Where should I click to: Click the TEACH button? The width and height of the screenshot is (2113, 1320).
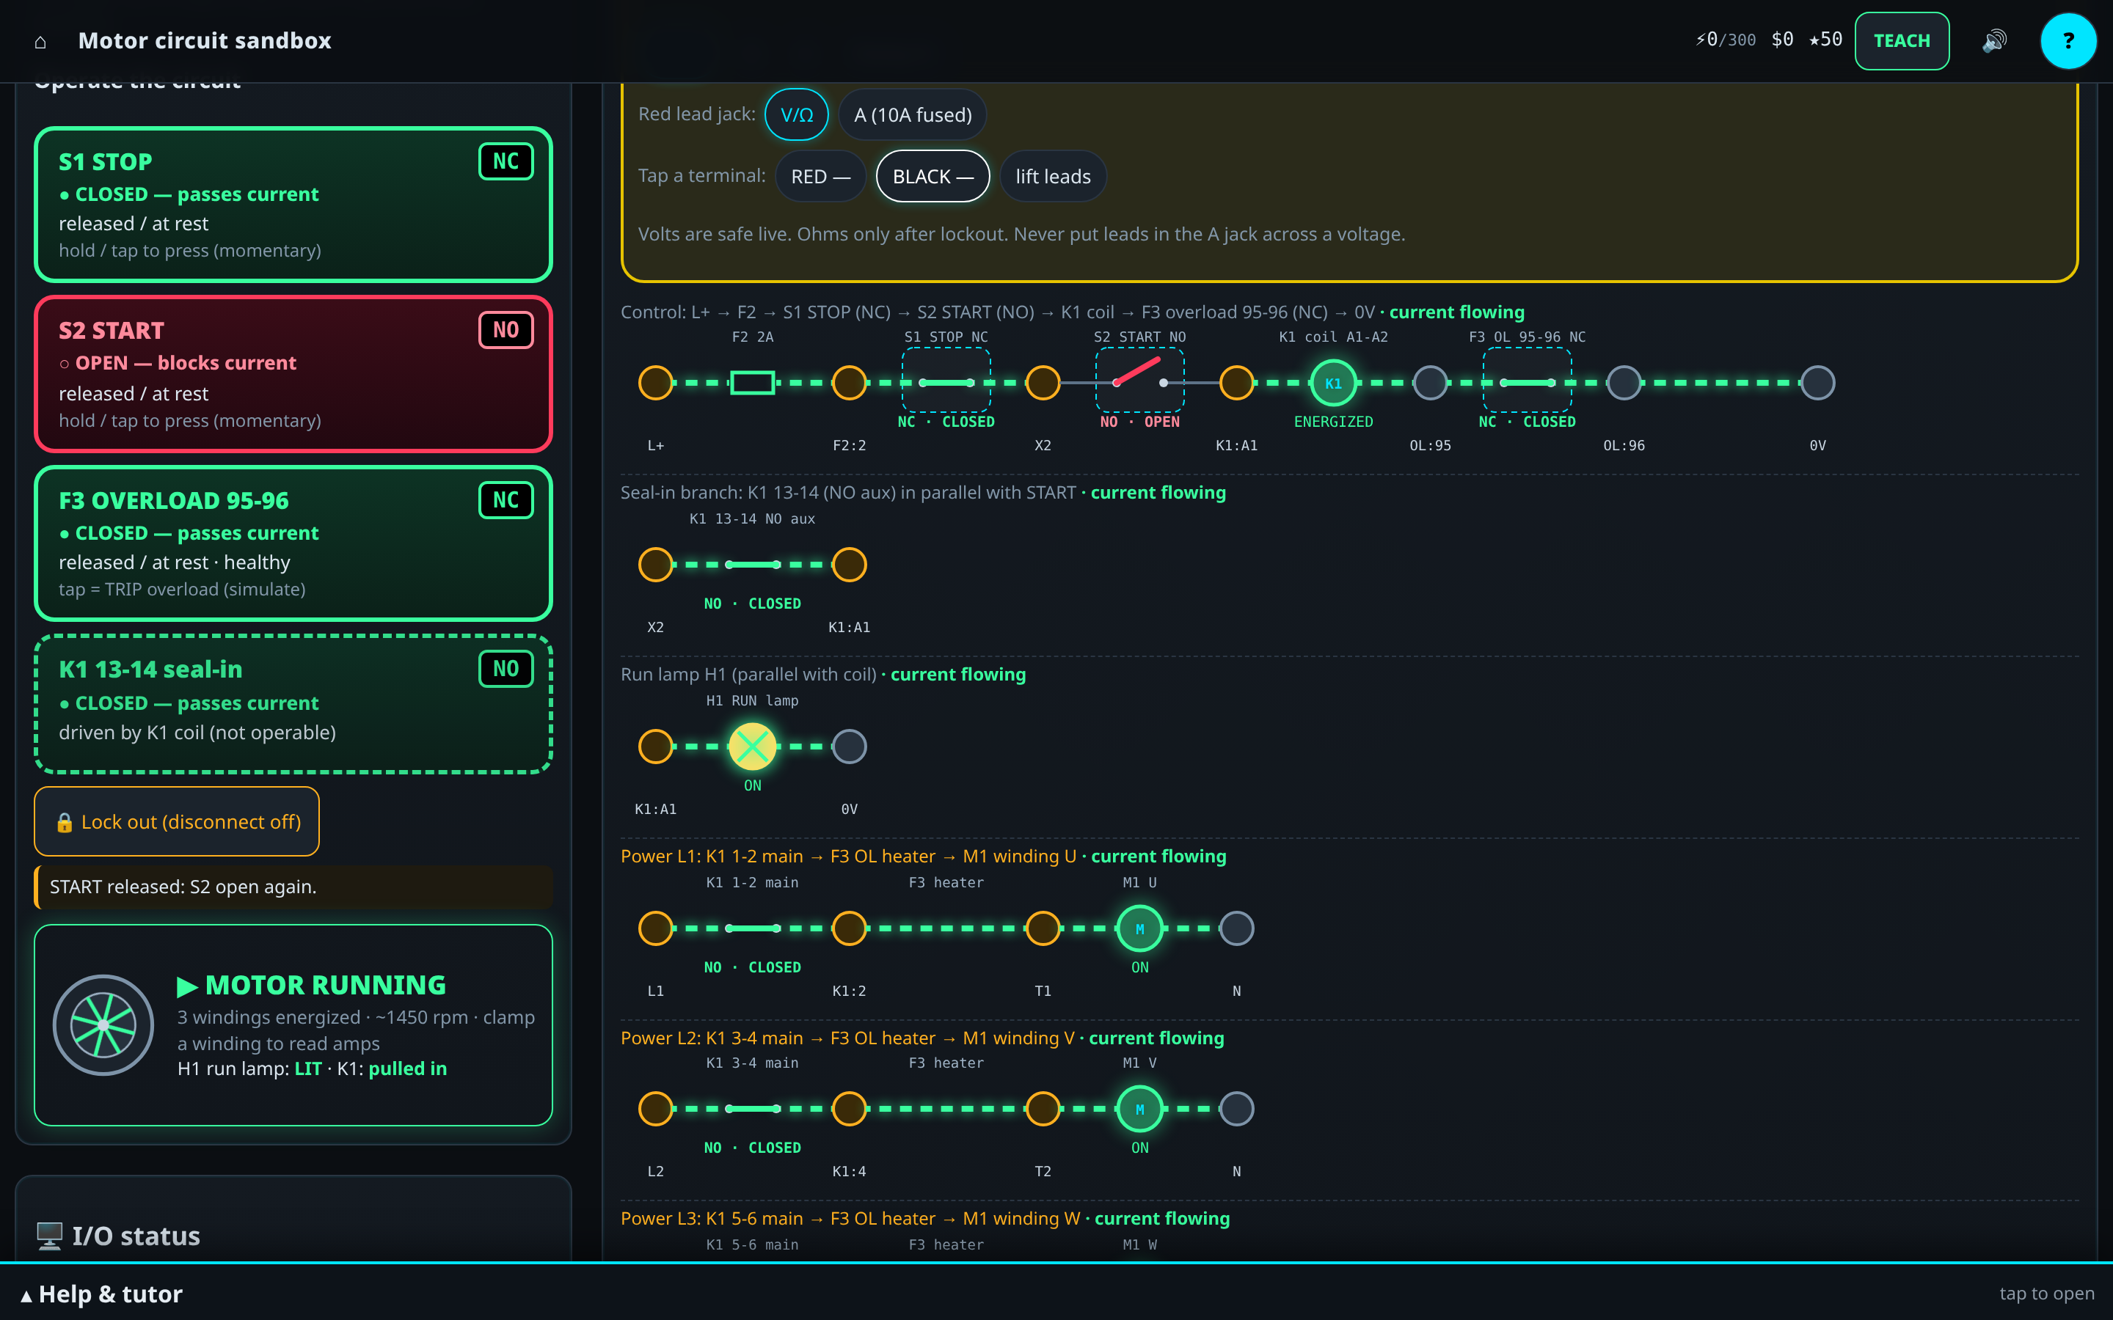1902,41
